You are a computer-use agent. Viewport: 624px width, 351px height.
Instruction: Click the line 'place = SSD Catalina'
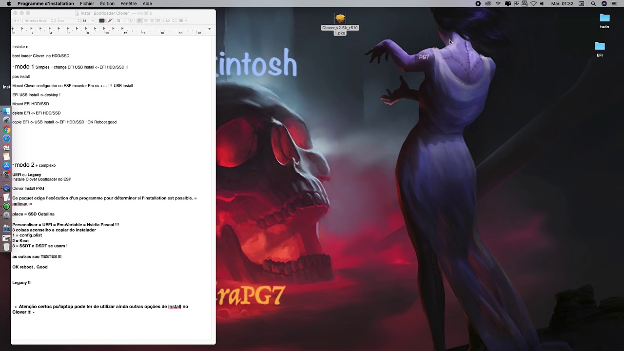[33, 214]
